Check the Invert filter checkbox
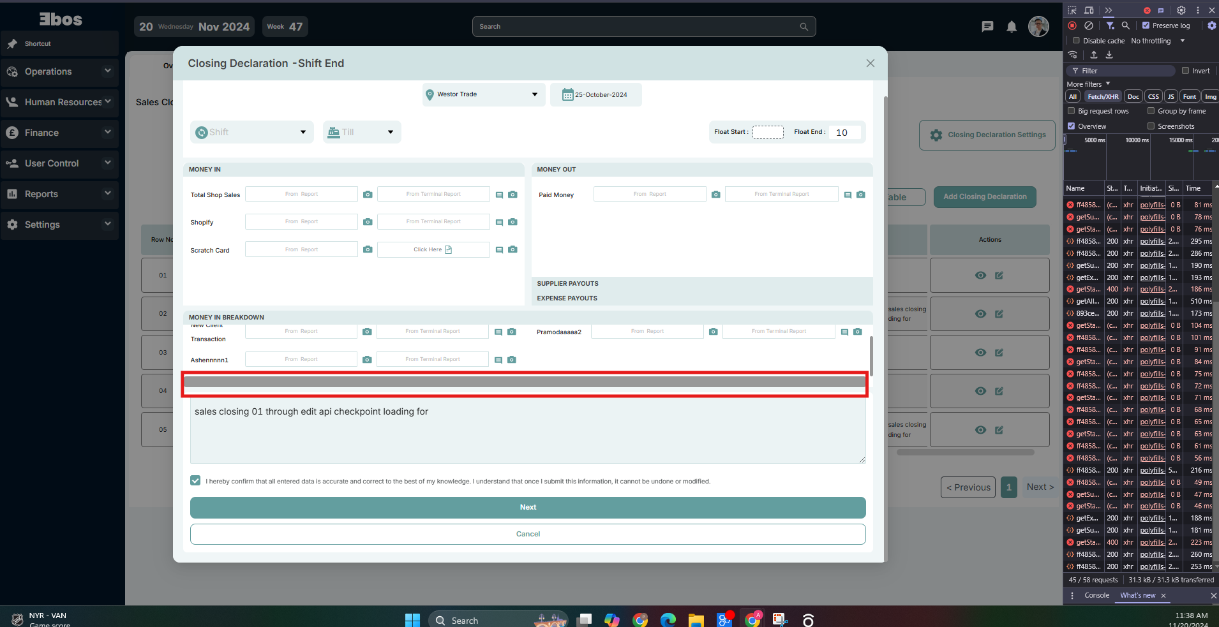Screen dimensions: 1219x627 click(1185, 71)
